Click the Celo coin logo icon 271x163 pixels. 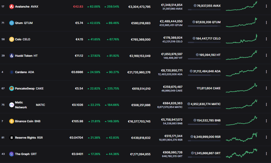(12, 39)
